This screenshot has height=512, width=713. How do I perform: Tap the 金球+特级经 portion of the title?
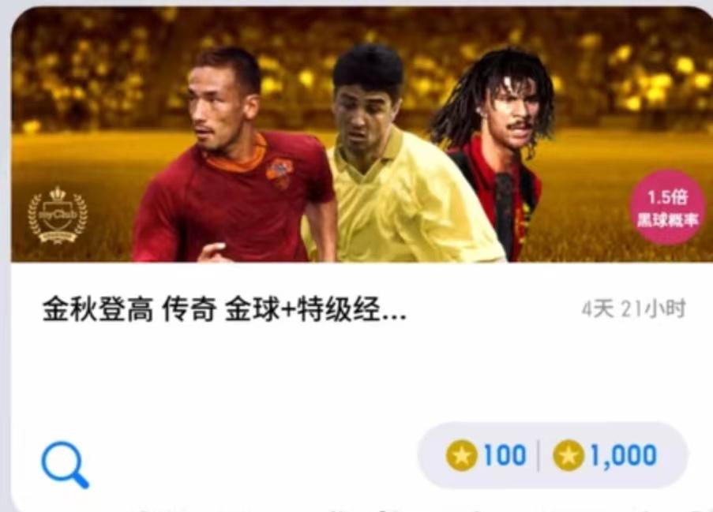[303, 310]
